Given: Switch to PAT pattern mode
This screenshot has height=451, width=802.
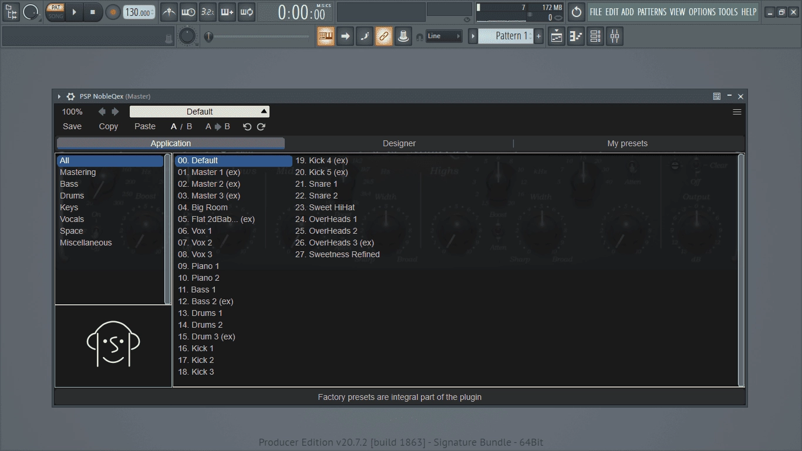Looking at the screenshot, I should pyautogui.click(x=56, y=8).
